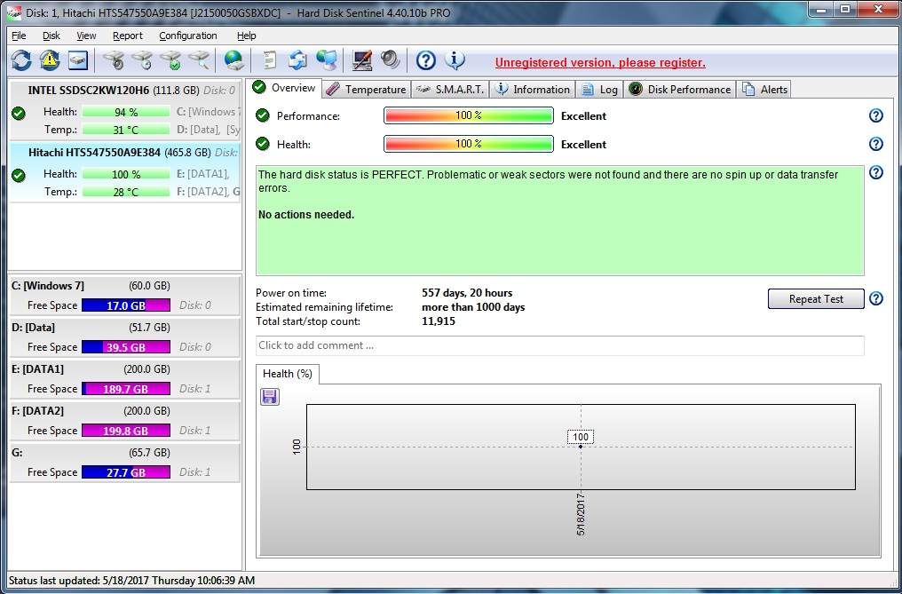Click the E: [DATA1] free space bar
Viewport: 902px width, 594px height.
tap(125, 389)
